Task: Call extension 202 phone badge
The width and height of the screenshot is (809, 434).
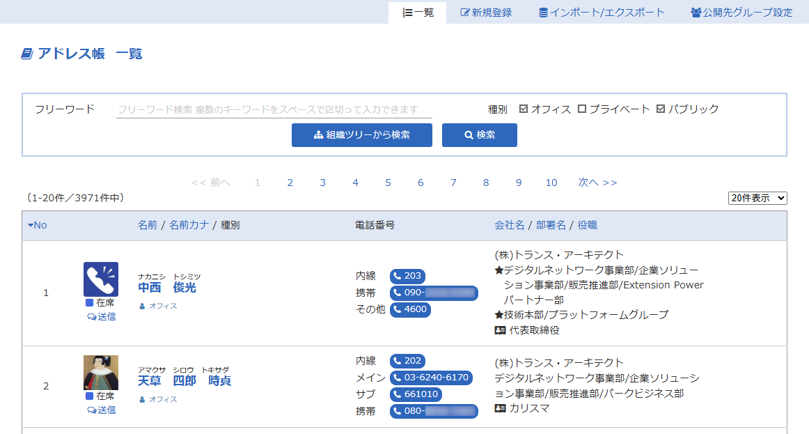Action: [x=407, y=361]
